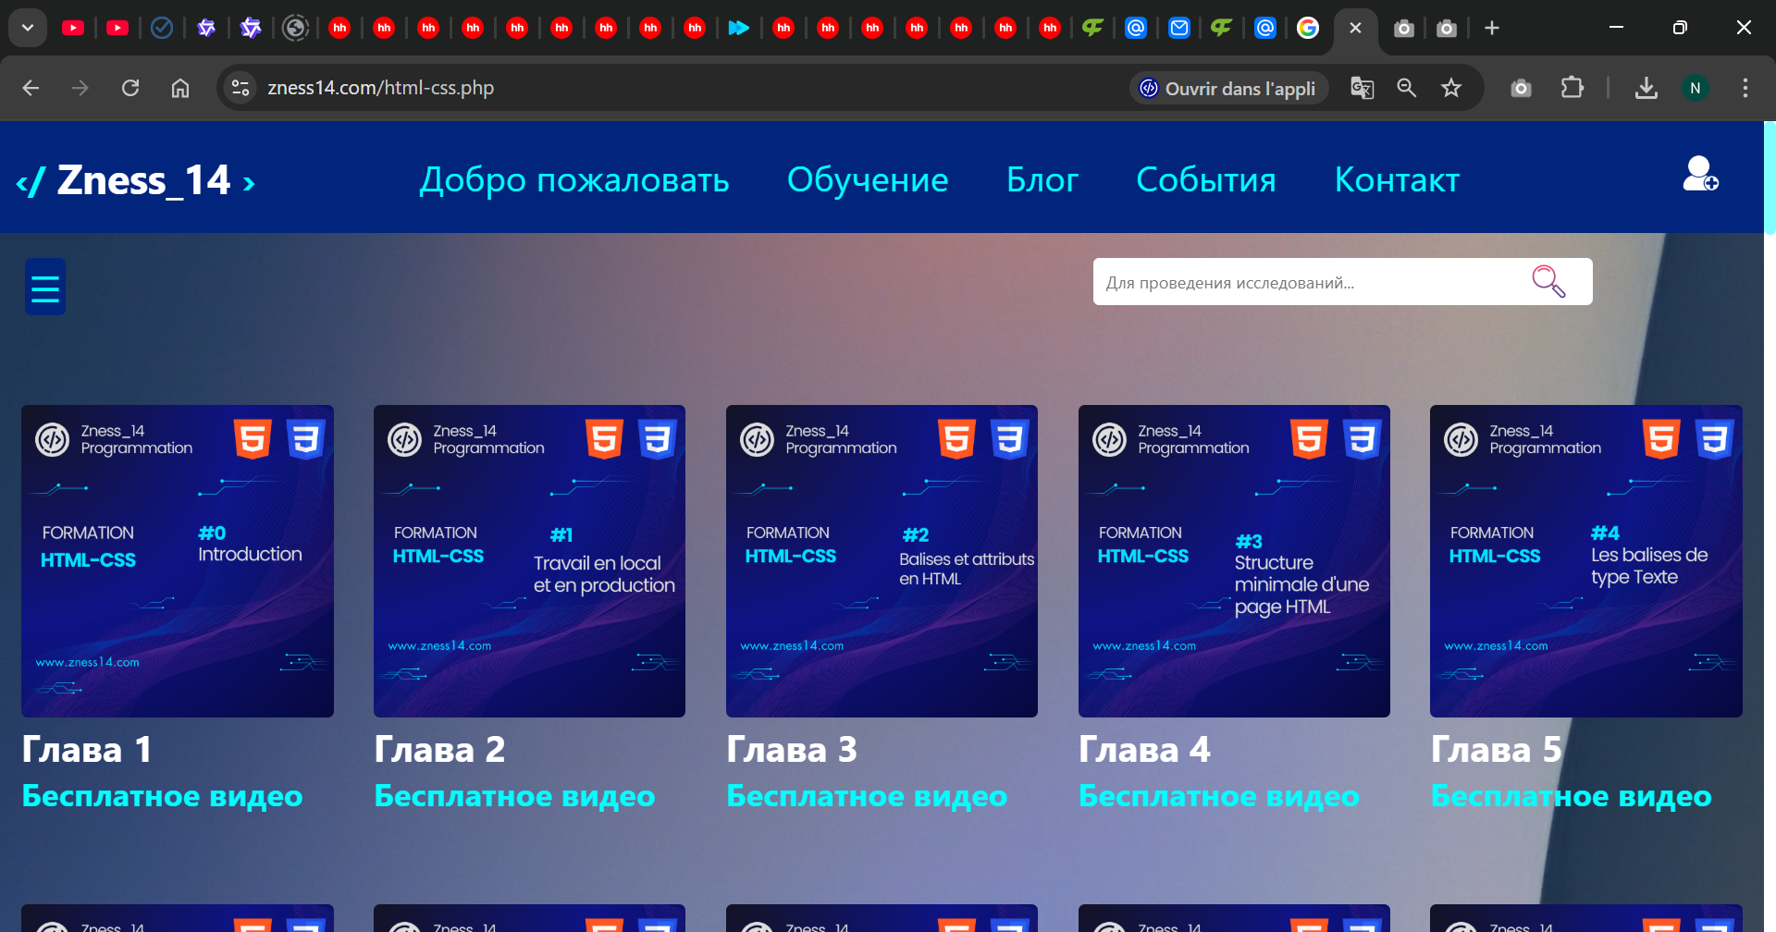Go to the Блог page

click(x=1042, y=180)
